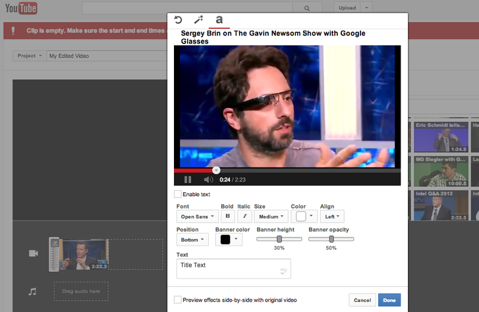Select the Text tab icon
The height and width of the screenshot is (312, 479).
pyautogui.click(x=219, y=20)
